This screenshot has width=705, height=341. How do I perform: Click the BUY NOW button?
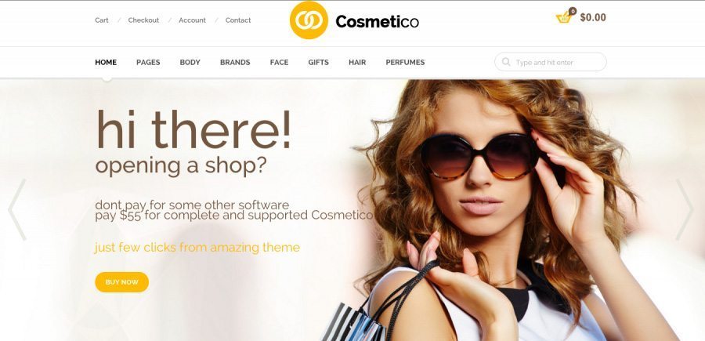pyautogui.click(x=122, y=282)
